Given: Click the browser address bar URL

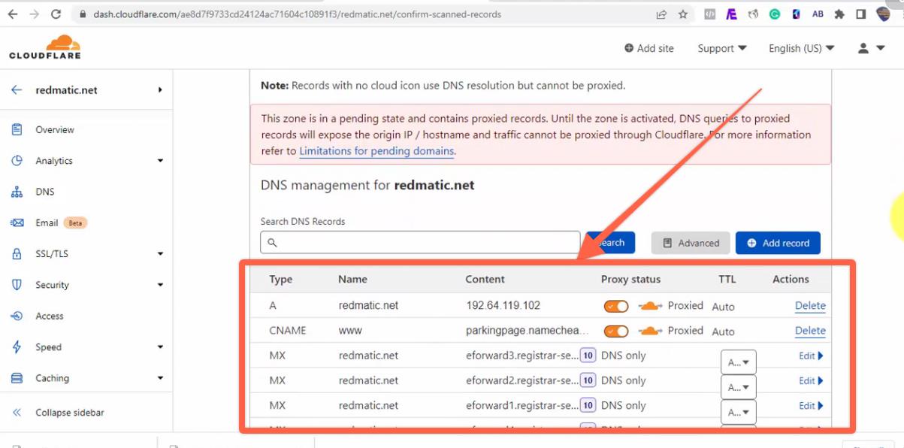Looking at the screenshot, I should (x=298, y=14).
